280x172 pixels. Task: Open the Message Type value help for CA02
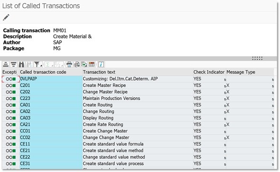(273, 112)
